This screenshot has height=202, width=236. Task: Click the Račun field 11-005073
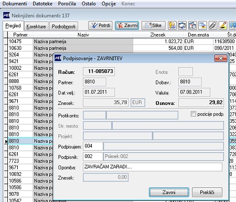[x=99, y=71]
